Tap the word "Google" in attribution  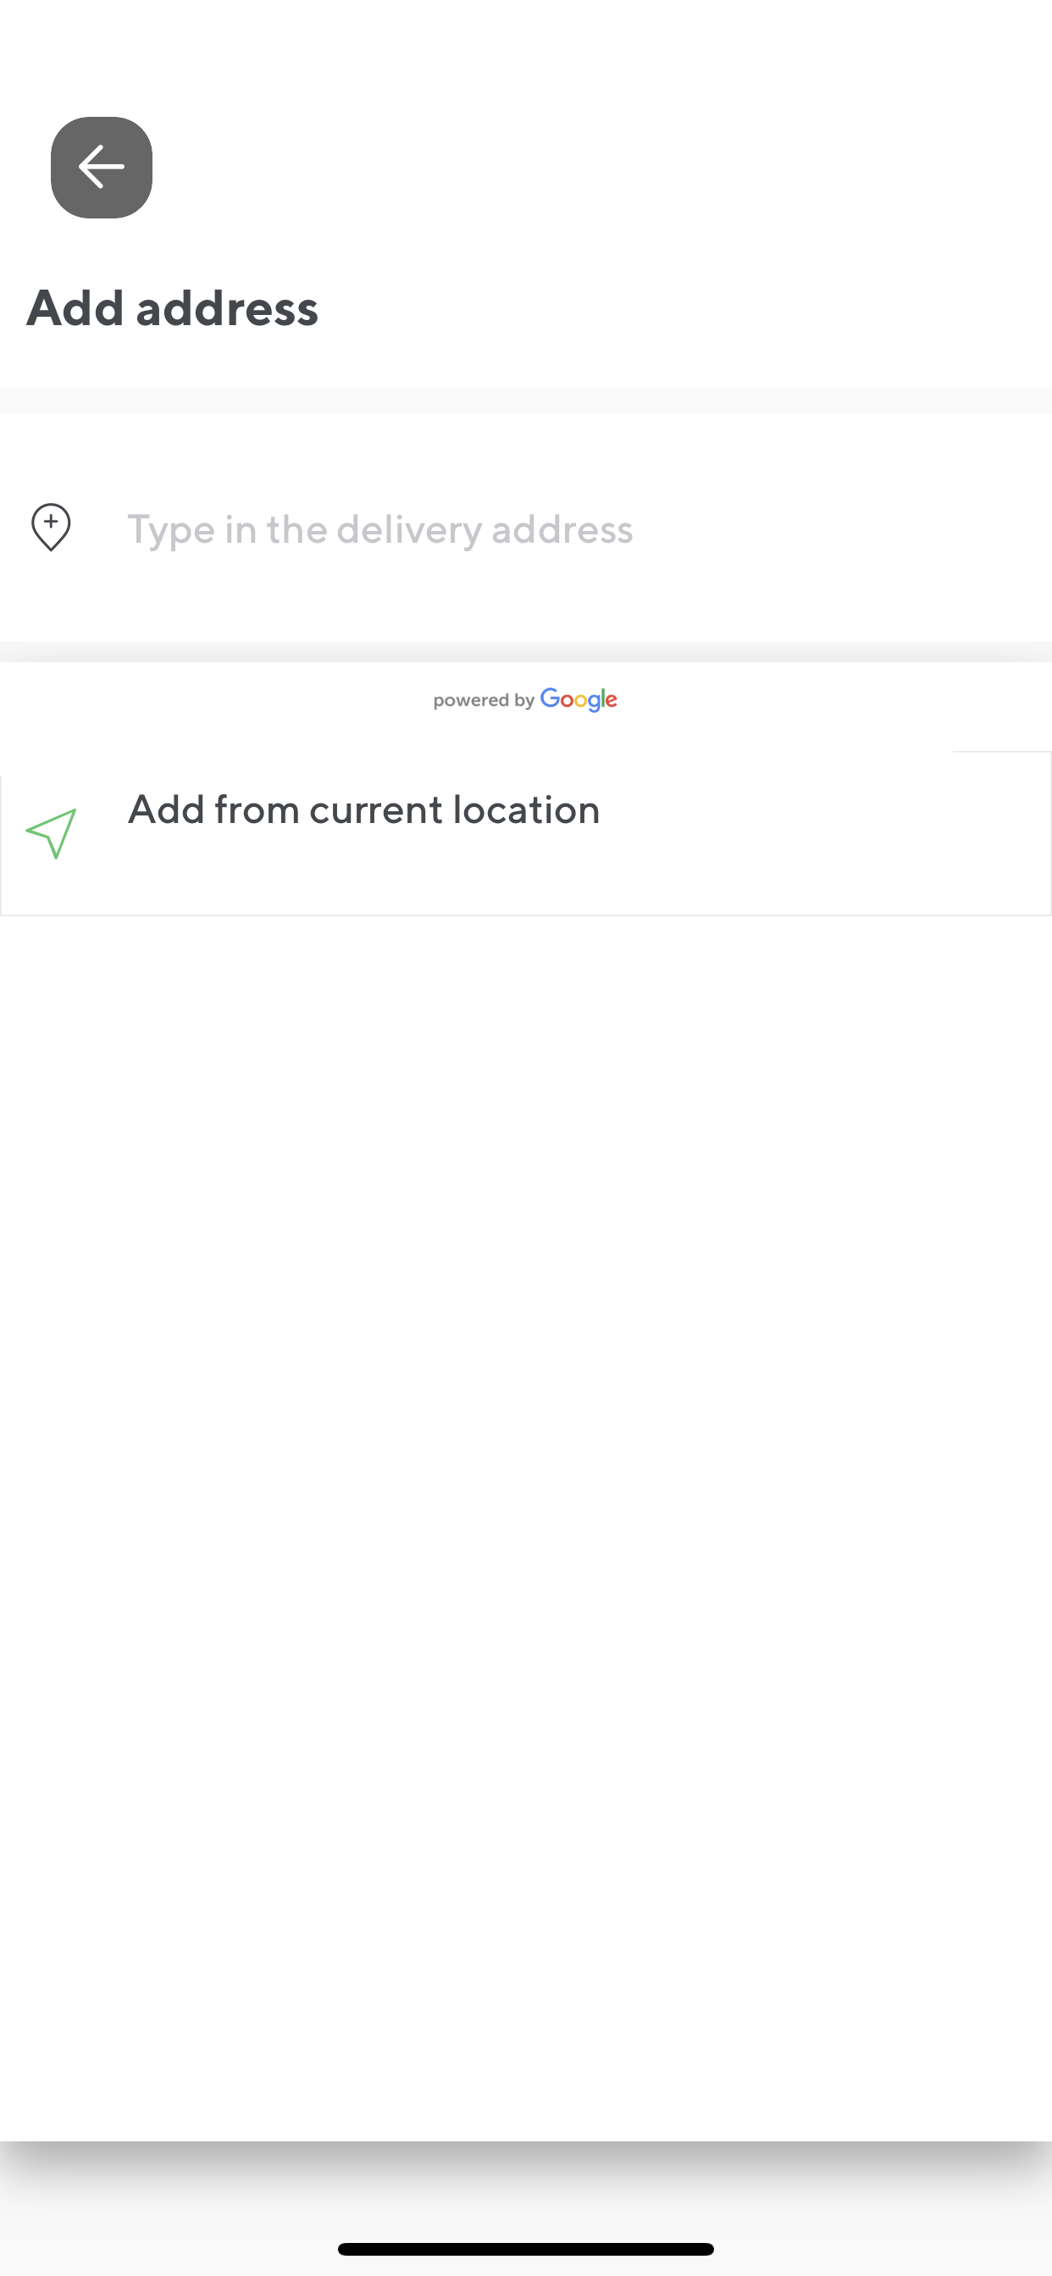click(579, 700)
